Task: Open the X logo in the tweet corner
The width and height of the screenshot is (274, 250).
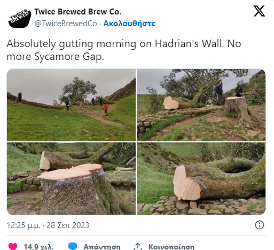Action: click(259, 11)
